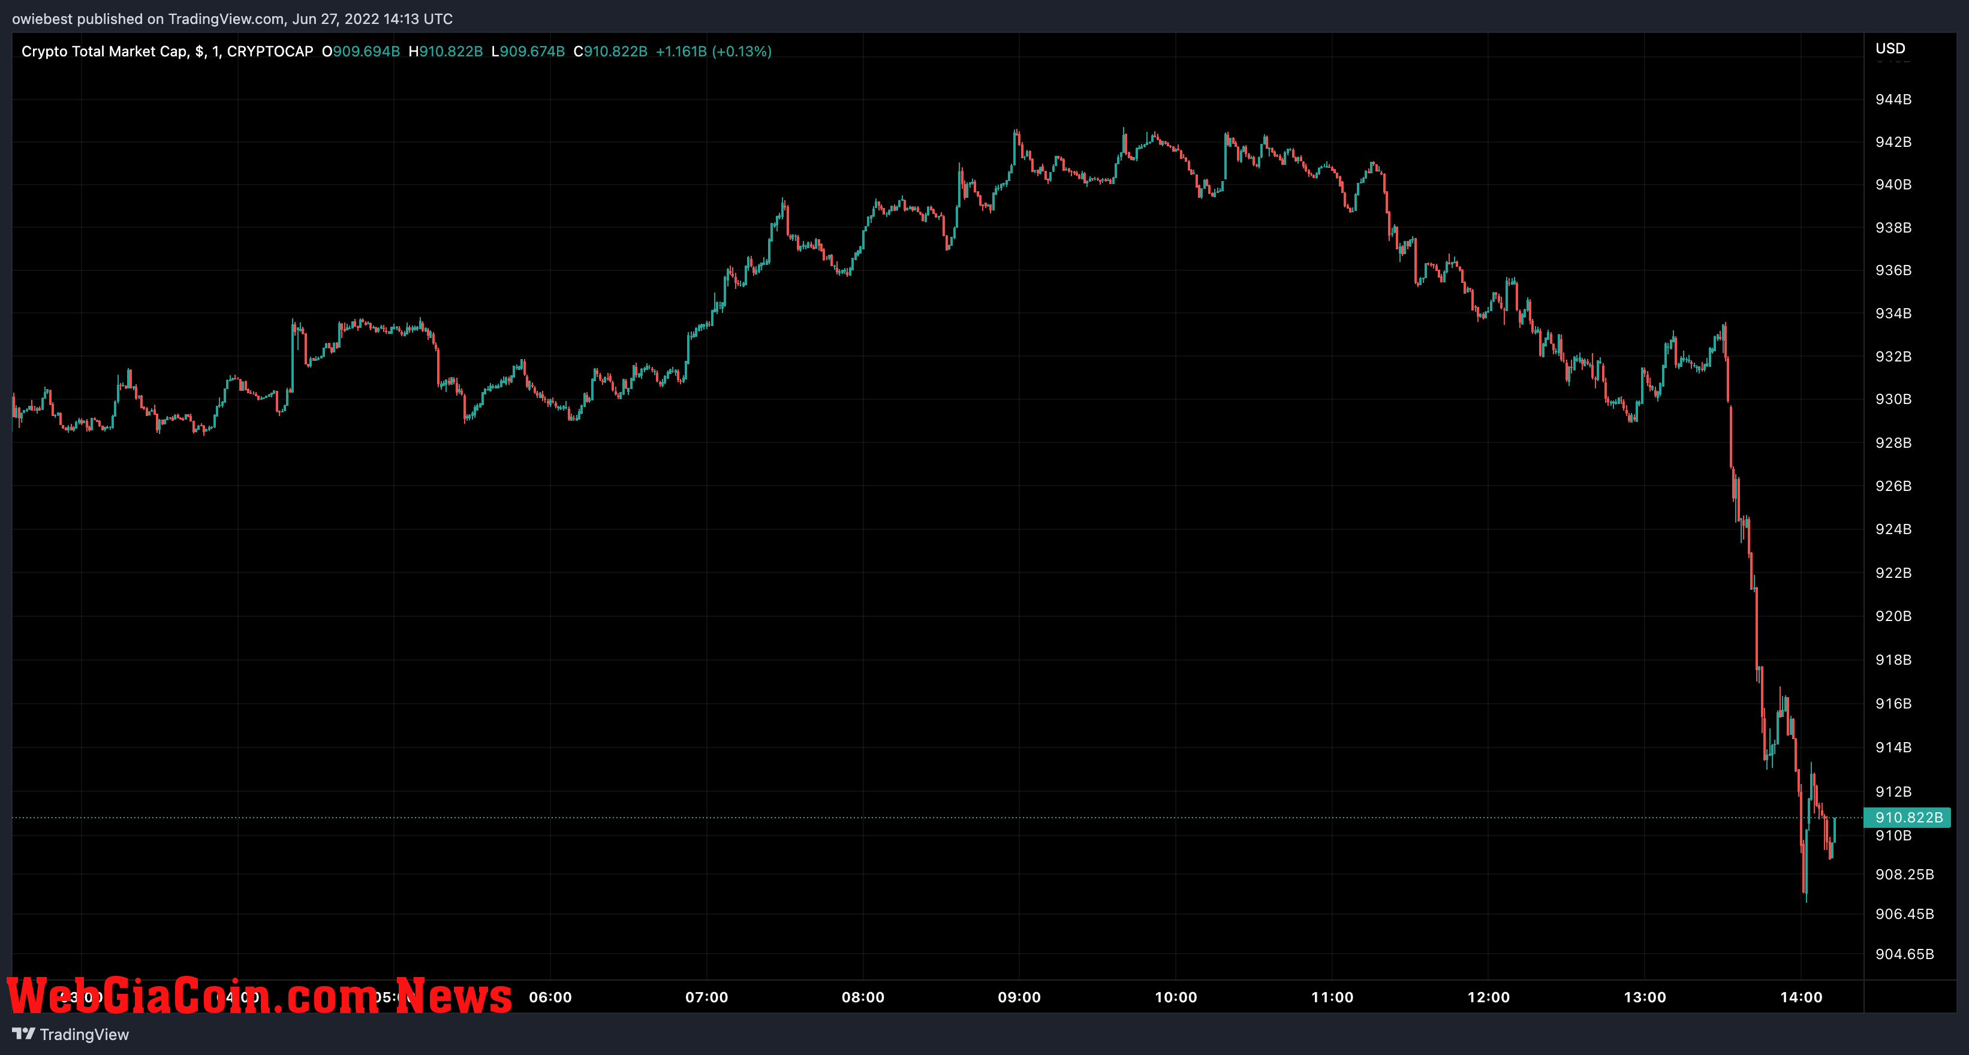Image resolution: width=1969 pixels, height=1055 pixels.
Task: Click the 928B price axis label
Action: pos(1893,442)
